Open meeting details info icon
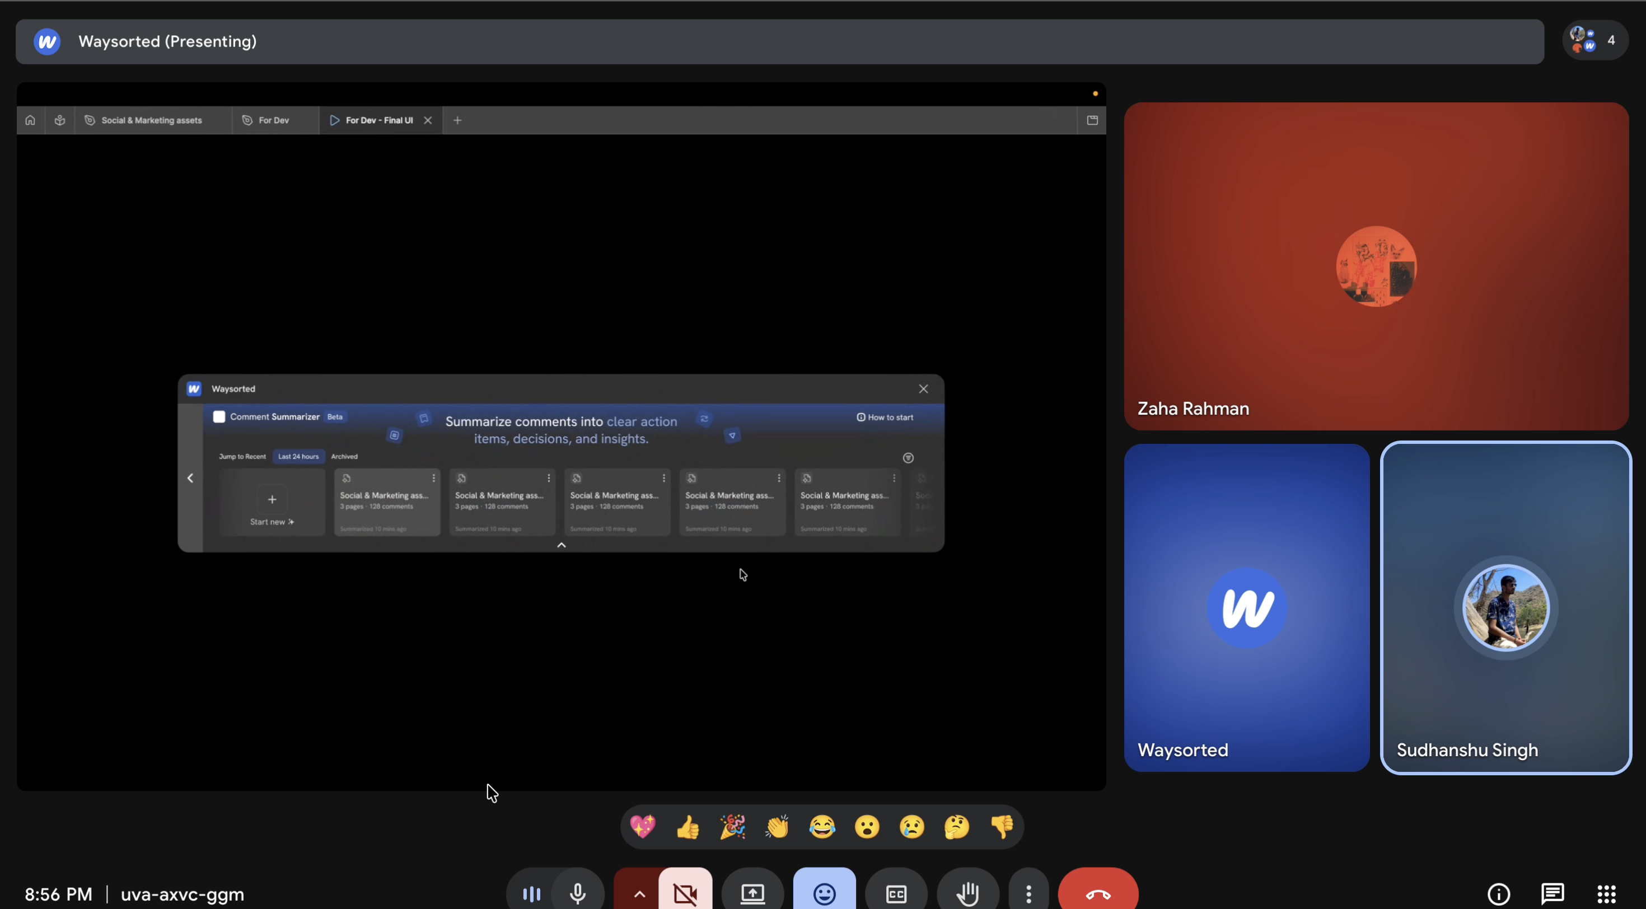Viewport: 1646px width, 909px height. [1498, 894]
